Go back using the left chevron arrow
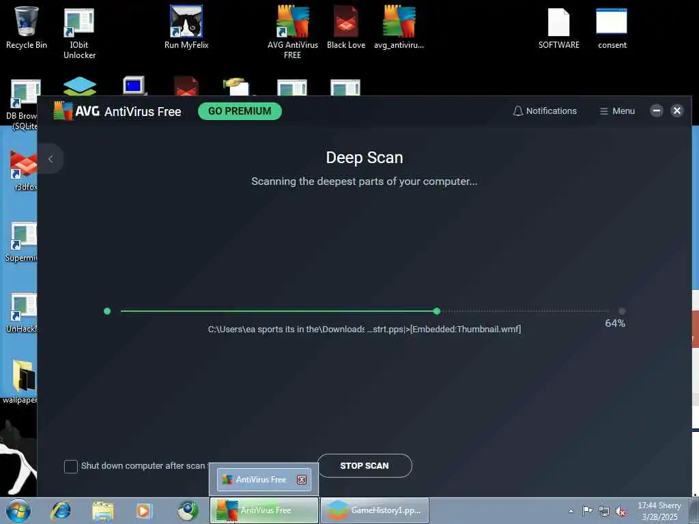Image resolution: width=699 pixels, height=524 pixels. point(51,158)
